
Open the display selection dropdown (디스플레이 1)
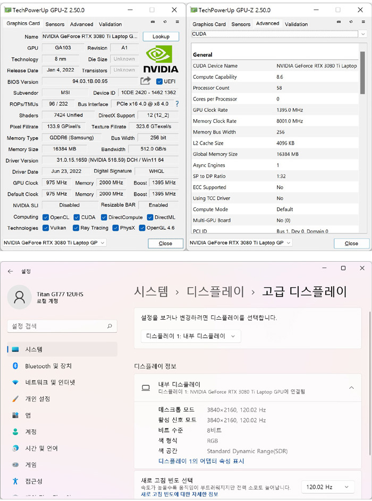tap(191, 336)
